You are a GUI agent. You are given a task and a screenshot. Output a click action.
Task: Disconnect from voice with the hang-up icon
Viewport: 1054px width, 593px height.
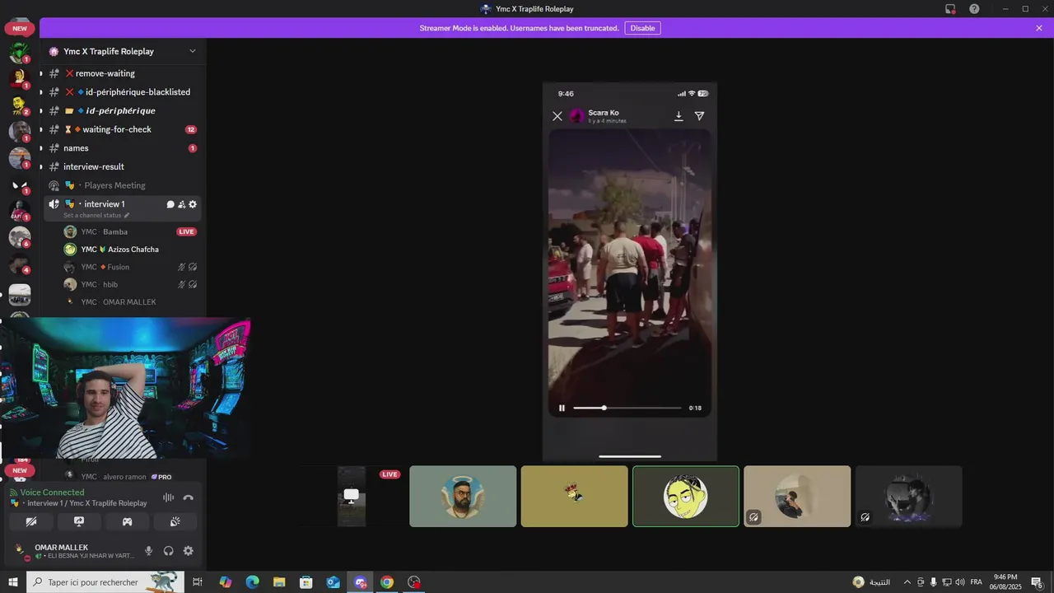189,497
